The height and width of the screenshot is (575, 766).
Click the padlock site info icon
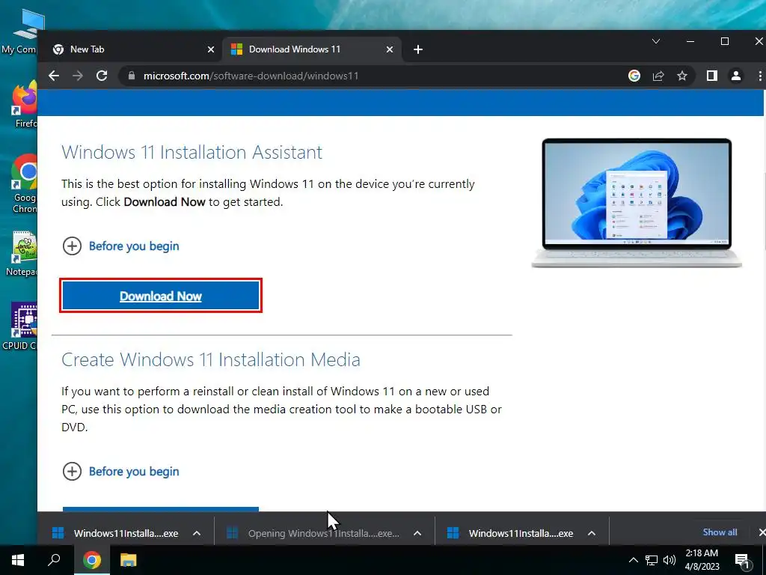[131, 76]
